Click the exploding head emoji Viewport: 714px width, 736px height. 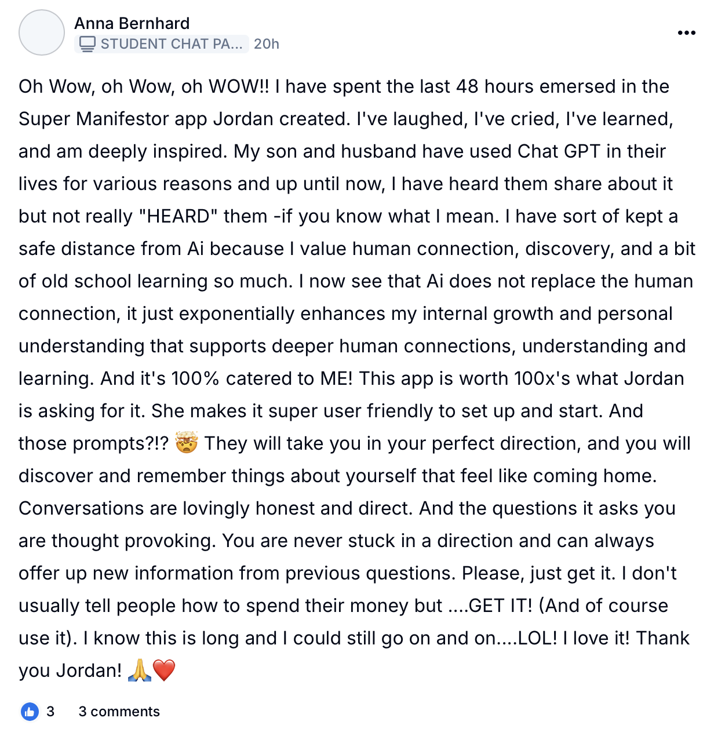186,443
